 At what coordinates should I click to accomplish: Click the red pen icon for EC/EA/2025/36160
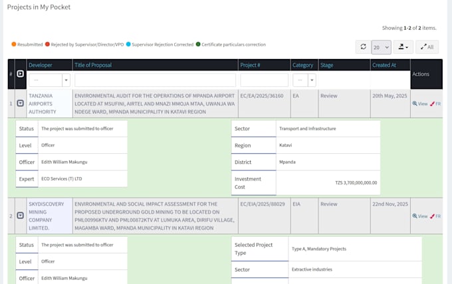point(432,104)
